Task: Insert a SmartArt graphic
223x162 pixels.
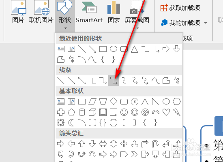Action: pyautogui.click(x=89, y=12)
